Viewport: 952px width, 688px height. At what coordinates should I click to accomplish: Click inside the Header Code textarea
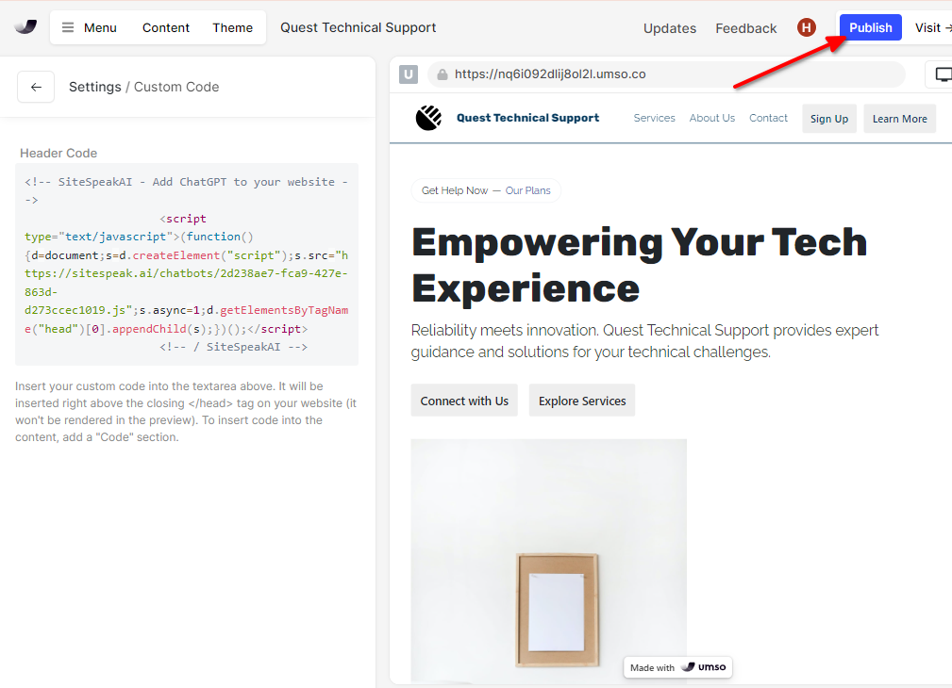[x=187, y=264]
